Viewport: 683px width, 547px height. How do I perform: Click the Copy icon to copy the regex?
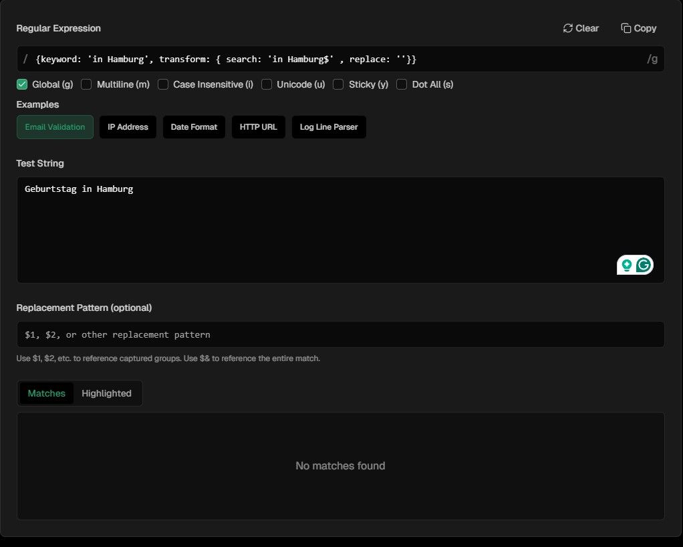point(625,28)
